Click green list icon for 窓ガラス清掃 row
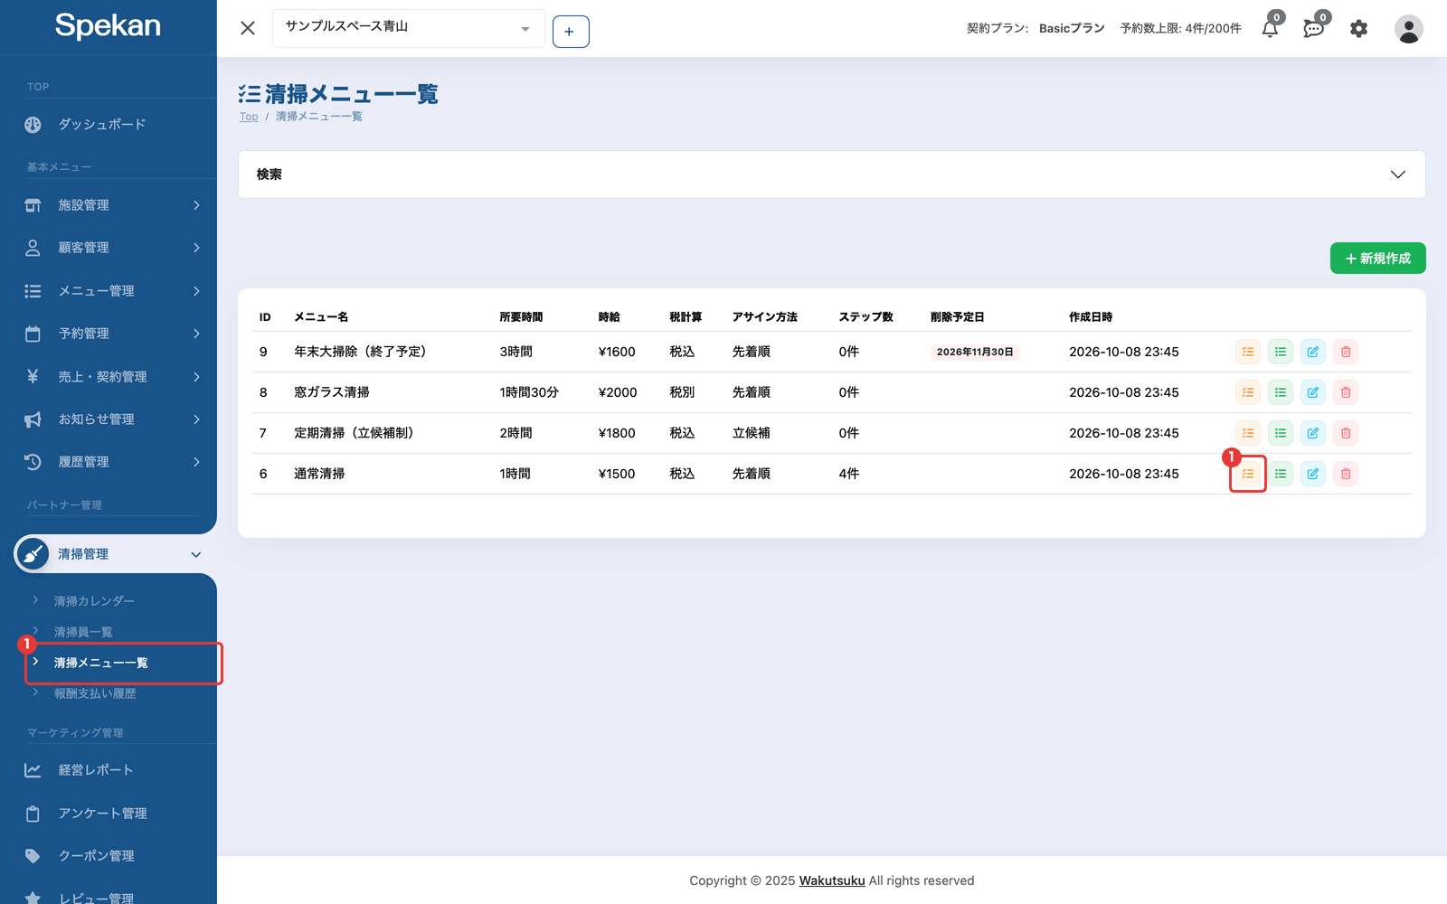Viewport: 1447px width, 904px height. click(1281, 392)
